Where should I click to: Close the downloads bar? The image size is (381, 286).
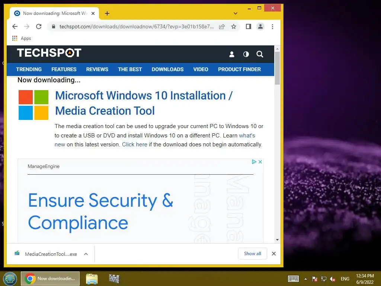pos(274,254)
